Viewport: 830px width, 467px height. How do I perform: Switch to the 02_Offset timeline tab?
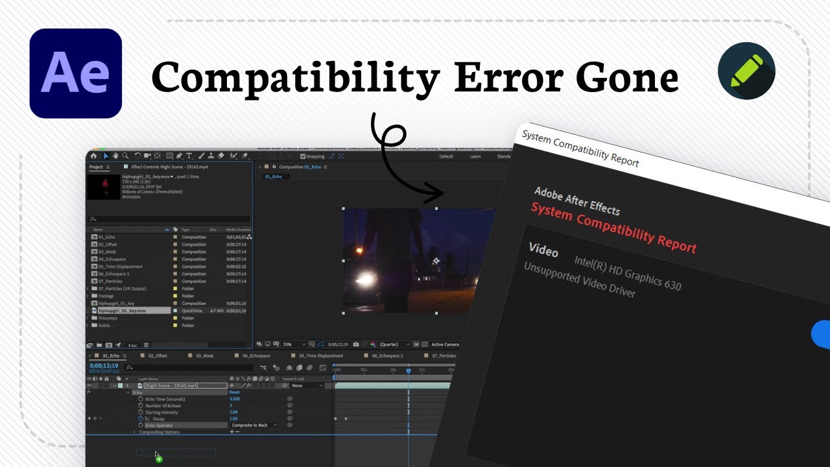click(x=158, y=355)
